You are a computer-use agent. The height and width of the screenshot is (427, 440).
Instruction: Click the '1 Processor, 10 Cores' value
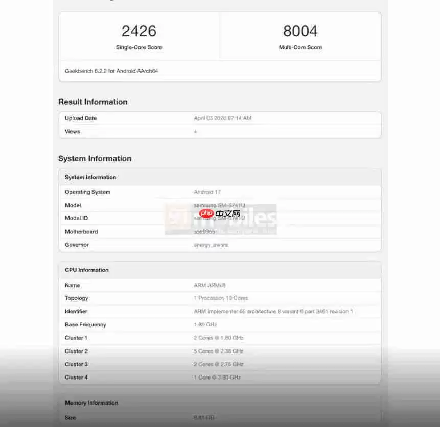click(221, 298)
